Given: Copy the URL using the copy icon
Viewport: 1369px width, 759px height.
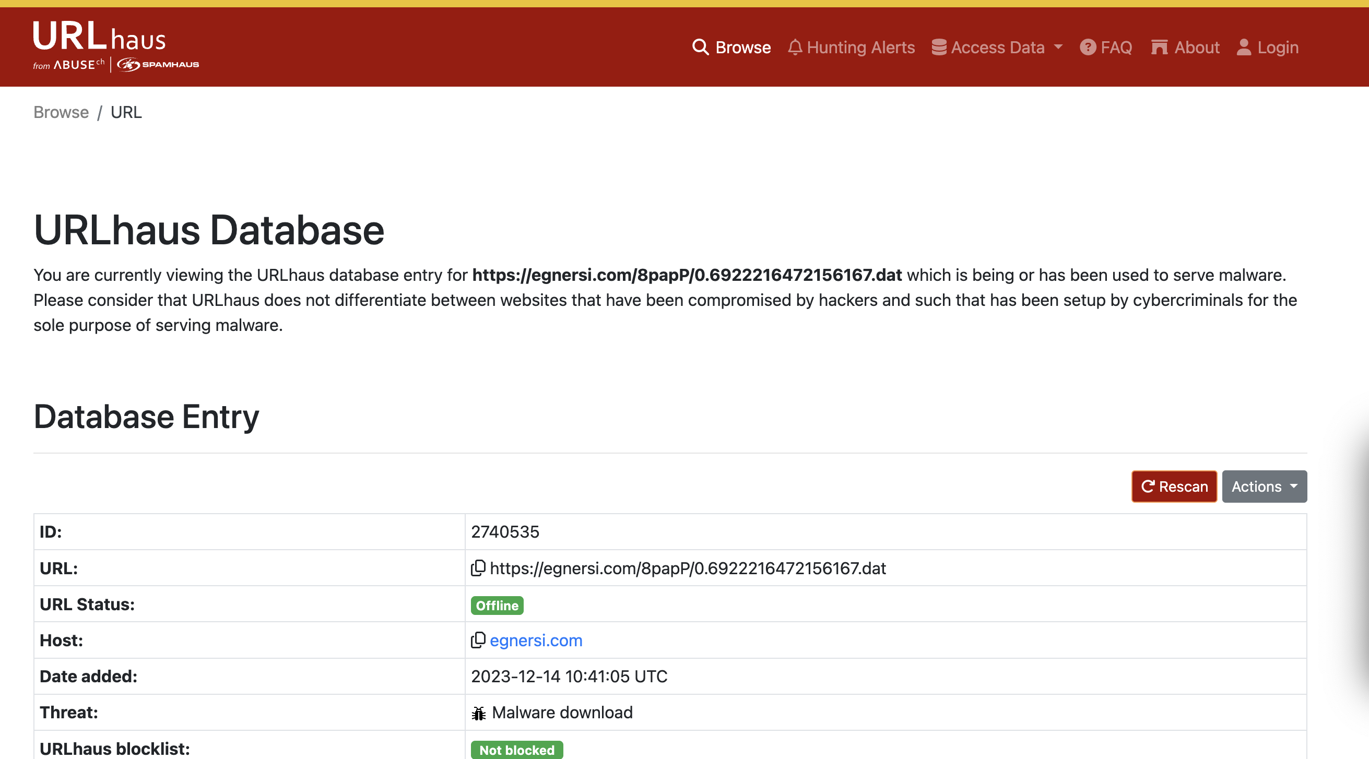Looking at the screenshot, I should coord(478,568).
